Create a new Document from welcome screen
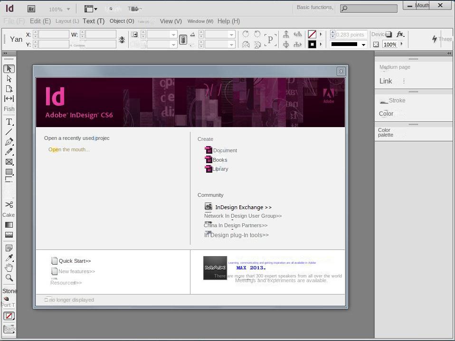Viewport: 455px width, 341px height. point(225,150)
